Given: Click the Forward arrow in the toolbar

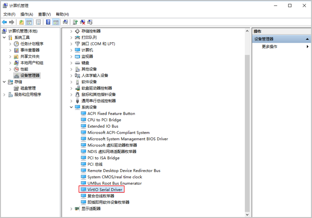Looking at the screenshot, I should (12, 22).
